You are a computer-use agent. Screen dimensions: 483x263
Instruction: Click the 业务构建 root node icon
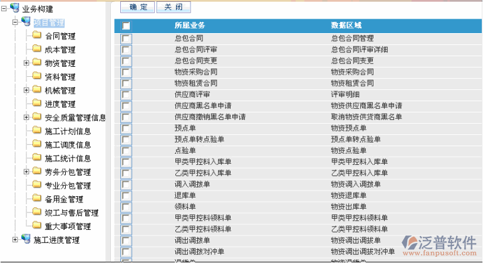[14, 7]
